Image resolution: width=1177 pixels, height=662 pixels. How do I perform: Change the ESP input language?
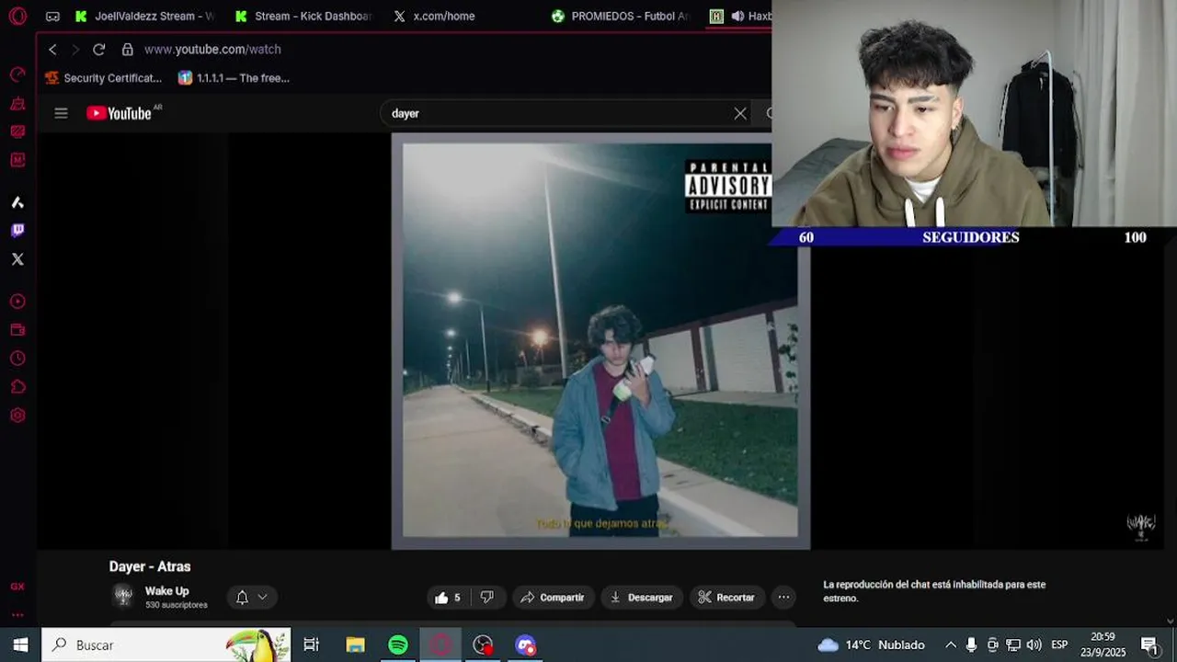point(1059,645)
